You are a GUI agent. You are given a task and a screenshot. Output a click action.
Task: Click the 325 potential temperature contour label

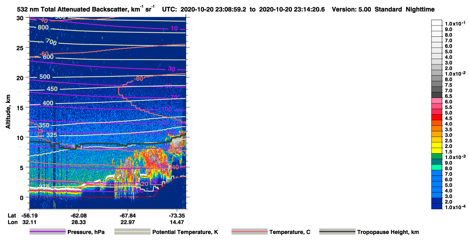tap(52, 135)
